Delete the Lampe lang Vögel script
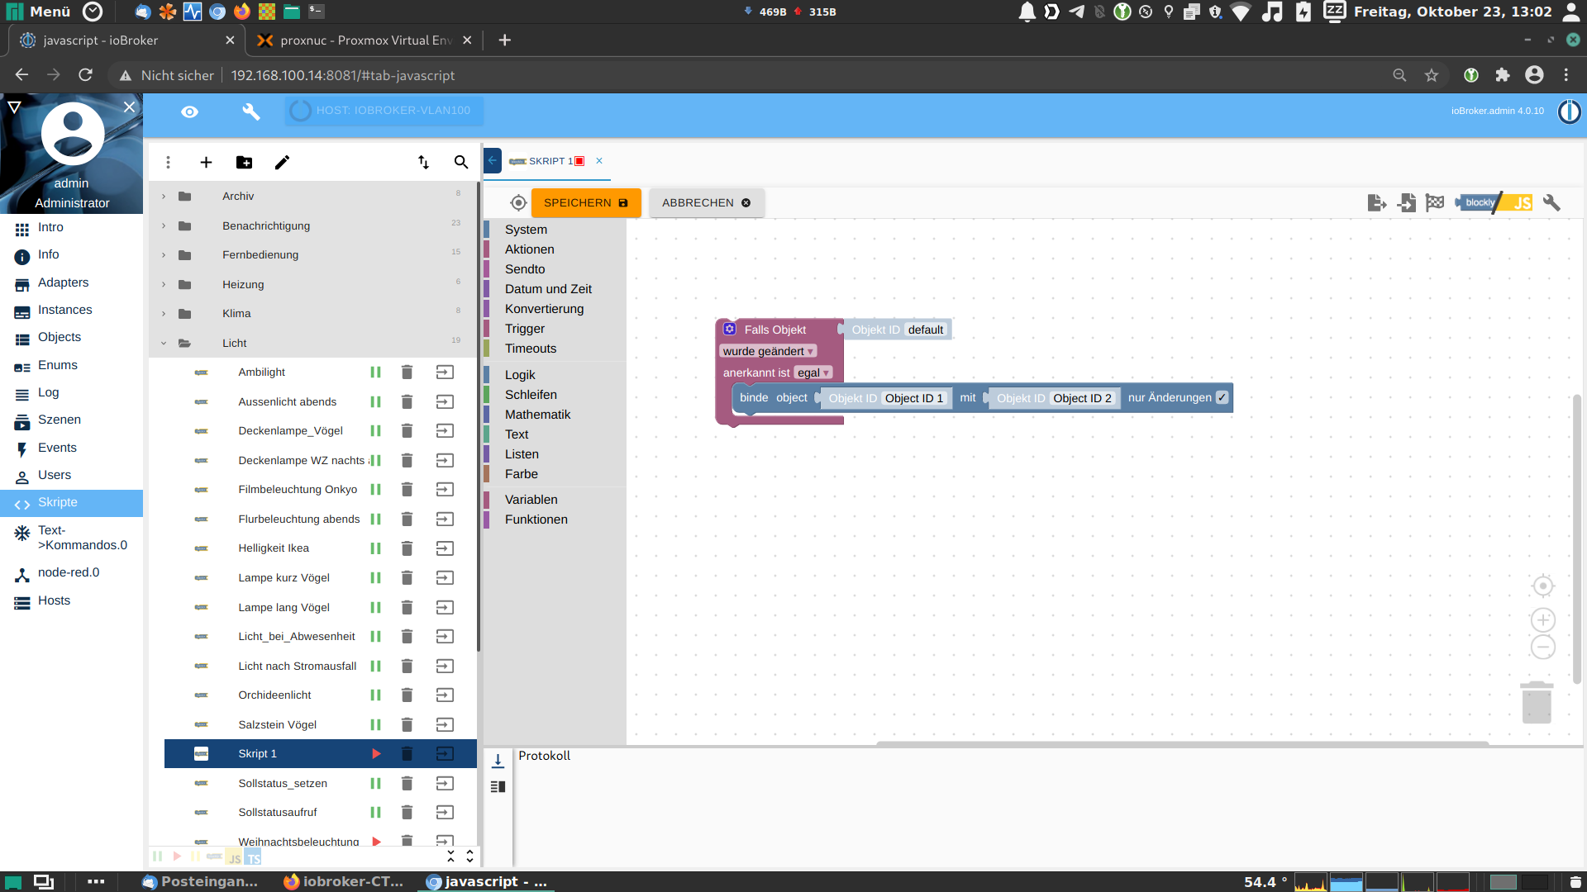This screenshot has width=1587, height=892. (407, 608)
